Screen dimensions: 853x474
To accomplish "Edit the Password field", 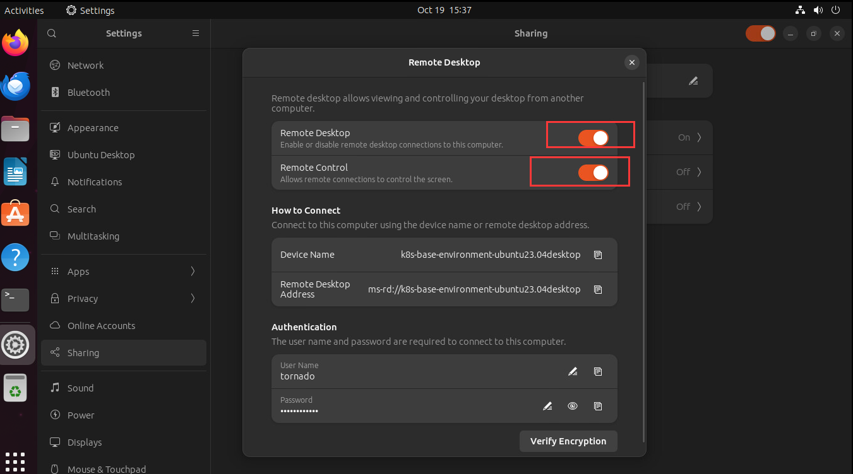I will tap(547, 406).
